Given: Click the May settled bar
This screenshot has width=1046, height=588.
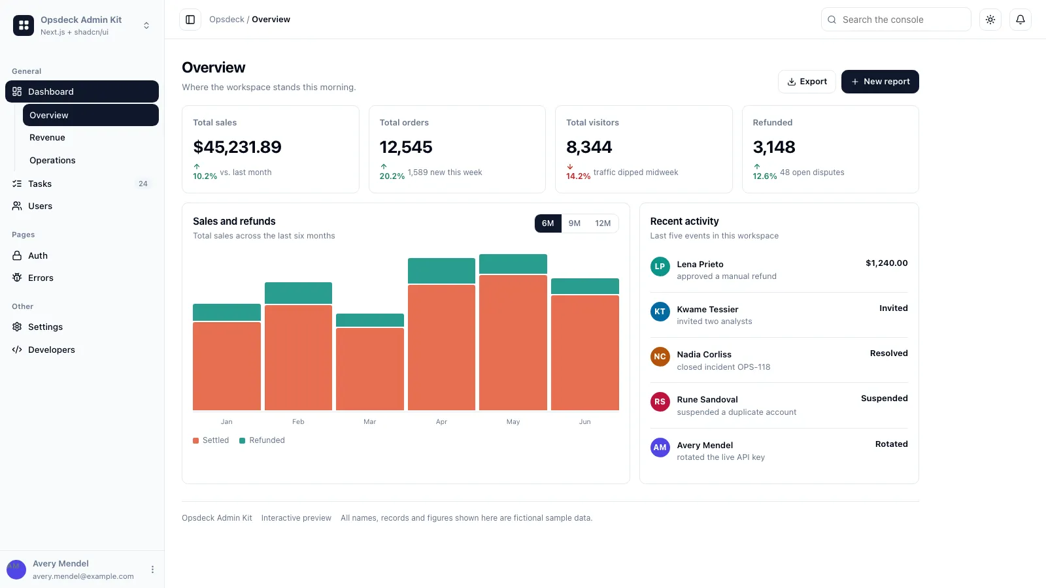Looking at the screenshot, I should [513, 342].
